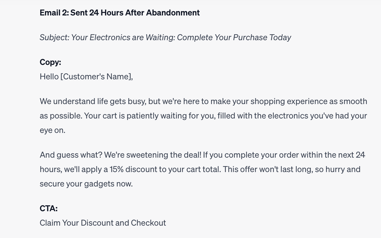Click "Purchase Today" in the subject line
This screenshot has width=381, height=238.
[262, 38]
